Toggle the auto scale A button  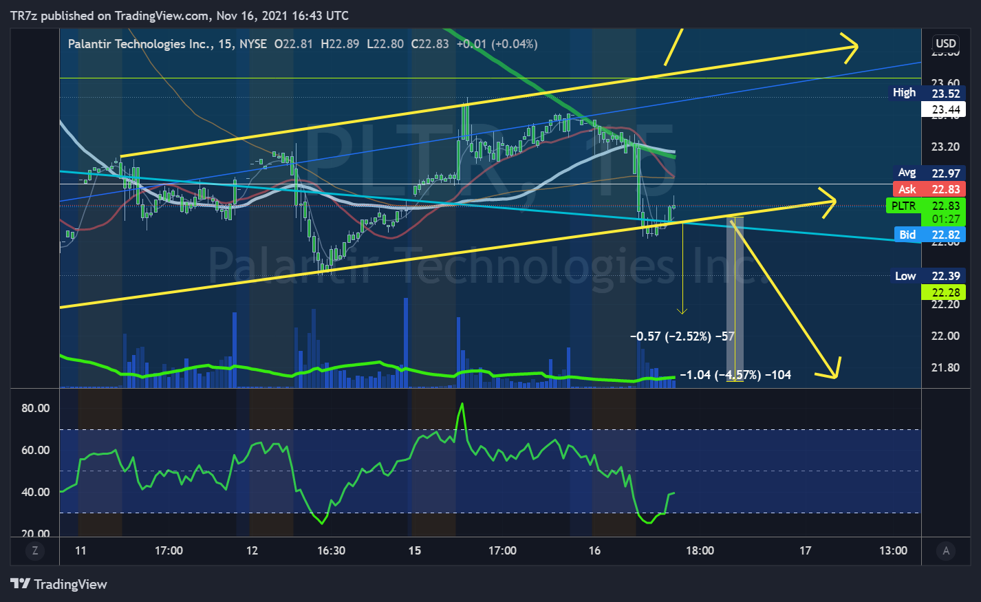click(x=946, y=550)
